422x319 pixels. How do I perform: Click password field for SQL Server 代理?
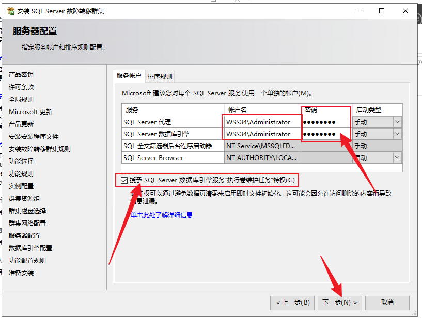(326, 122)
